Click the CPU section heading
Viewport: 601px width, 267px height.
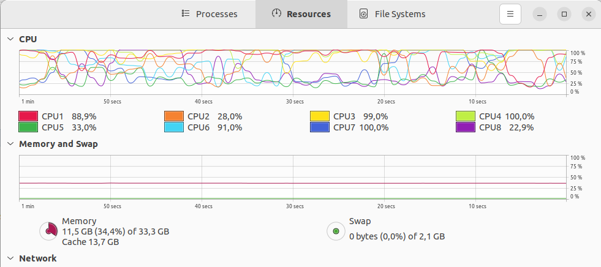pos(28,39)
